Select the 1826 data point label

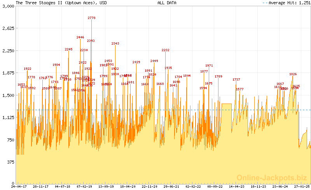point(293,74)
